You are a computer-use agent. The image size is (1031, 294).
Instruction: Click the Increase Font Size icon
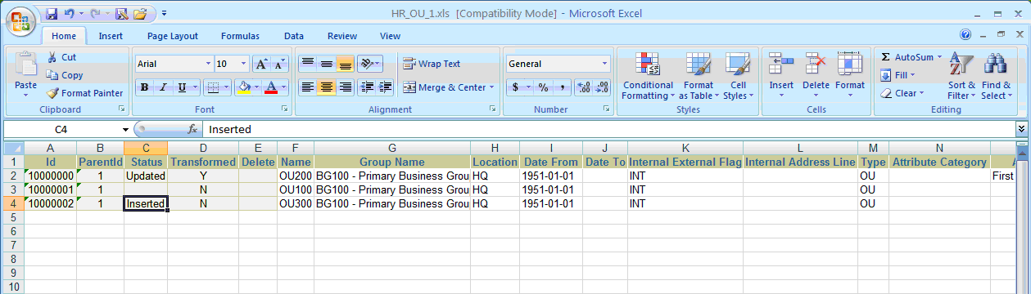pyautogui.click(x=261, y=64)
